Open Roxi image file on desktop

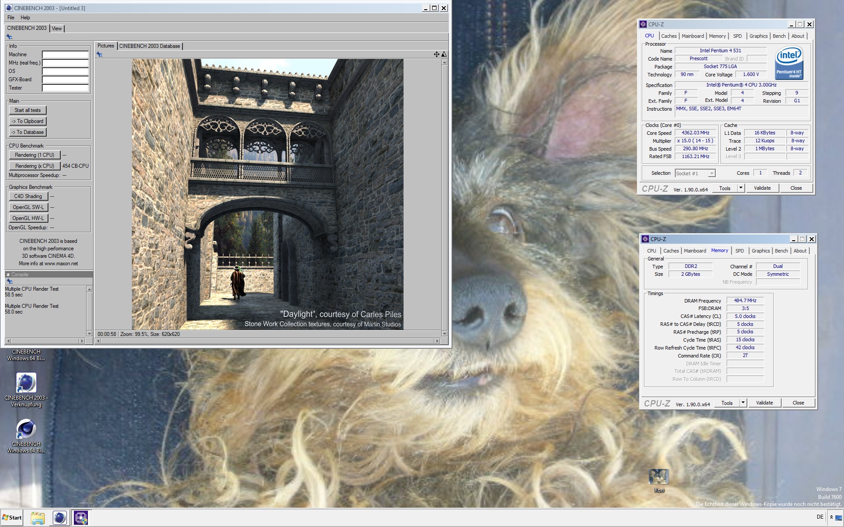tap(659, 480)
